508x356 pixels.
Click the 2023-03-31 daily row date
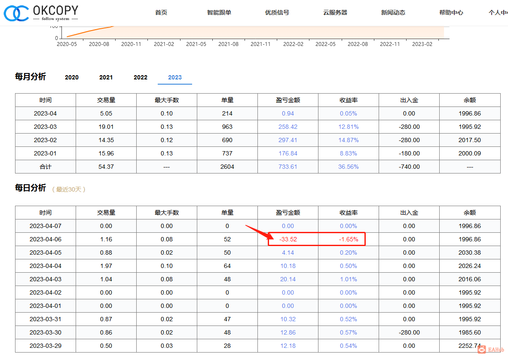tap(46, 319)
